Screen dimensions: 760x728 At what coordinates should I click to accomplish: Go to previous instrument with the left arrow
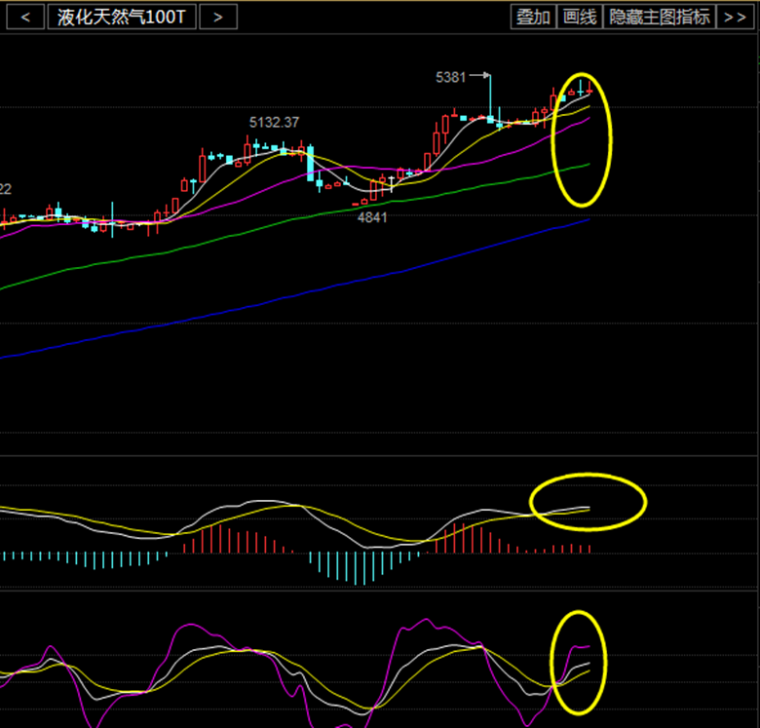28,17
